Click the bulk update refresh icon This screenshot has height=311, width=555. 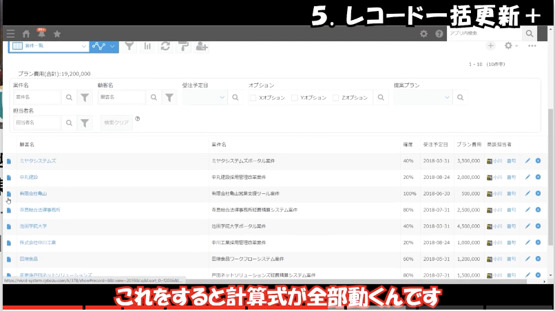165,46
